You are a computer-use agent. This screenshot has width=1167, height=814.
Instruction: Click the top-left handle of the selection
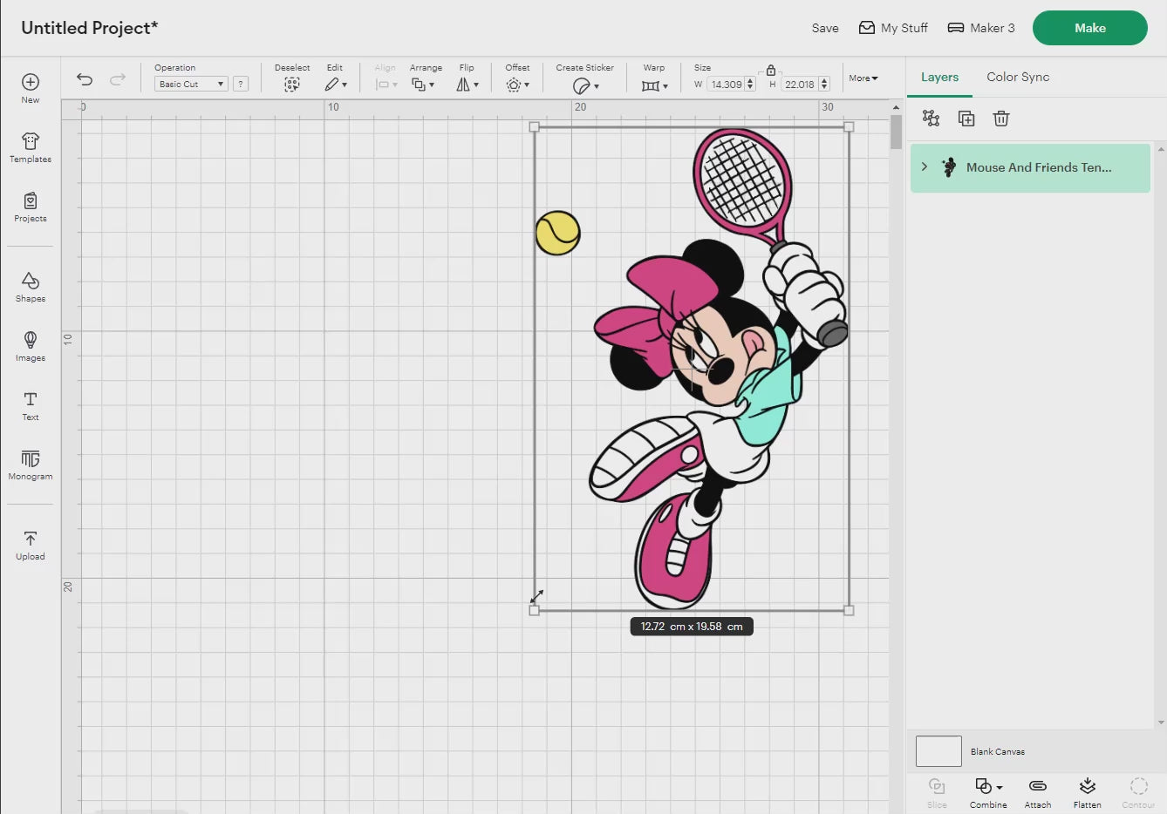pyautogui.click(x=535, y=127)
